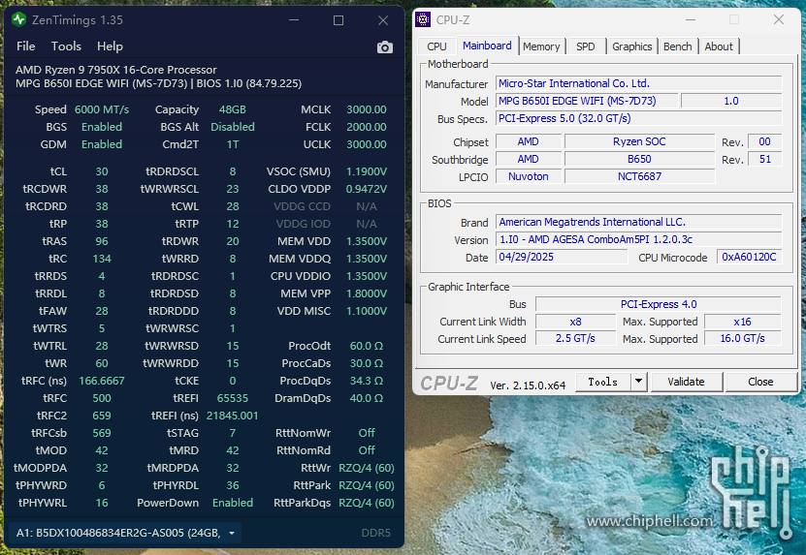The height and width of the screenshot is (555, 806).
Task: Click the tRFC (ns) value 166.6667
Action: pos(102,381)
